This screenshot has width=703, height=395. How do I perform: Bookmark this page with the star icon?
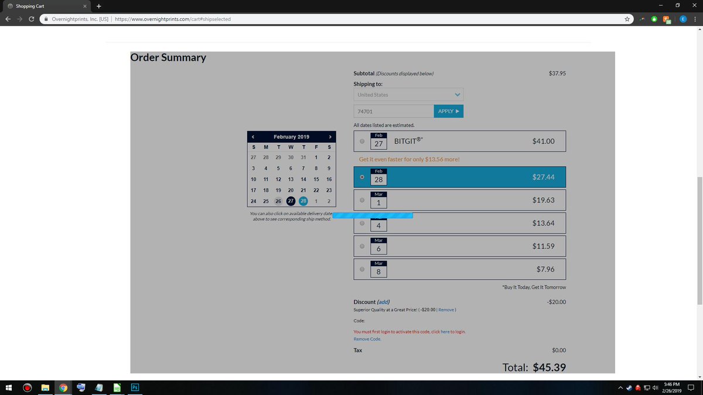coord(627,19)
